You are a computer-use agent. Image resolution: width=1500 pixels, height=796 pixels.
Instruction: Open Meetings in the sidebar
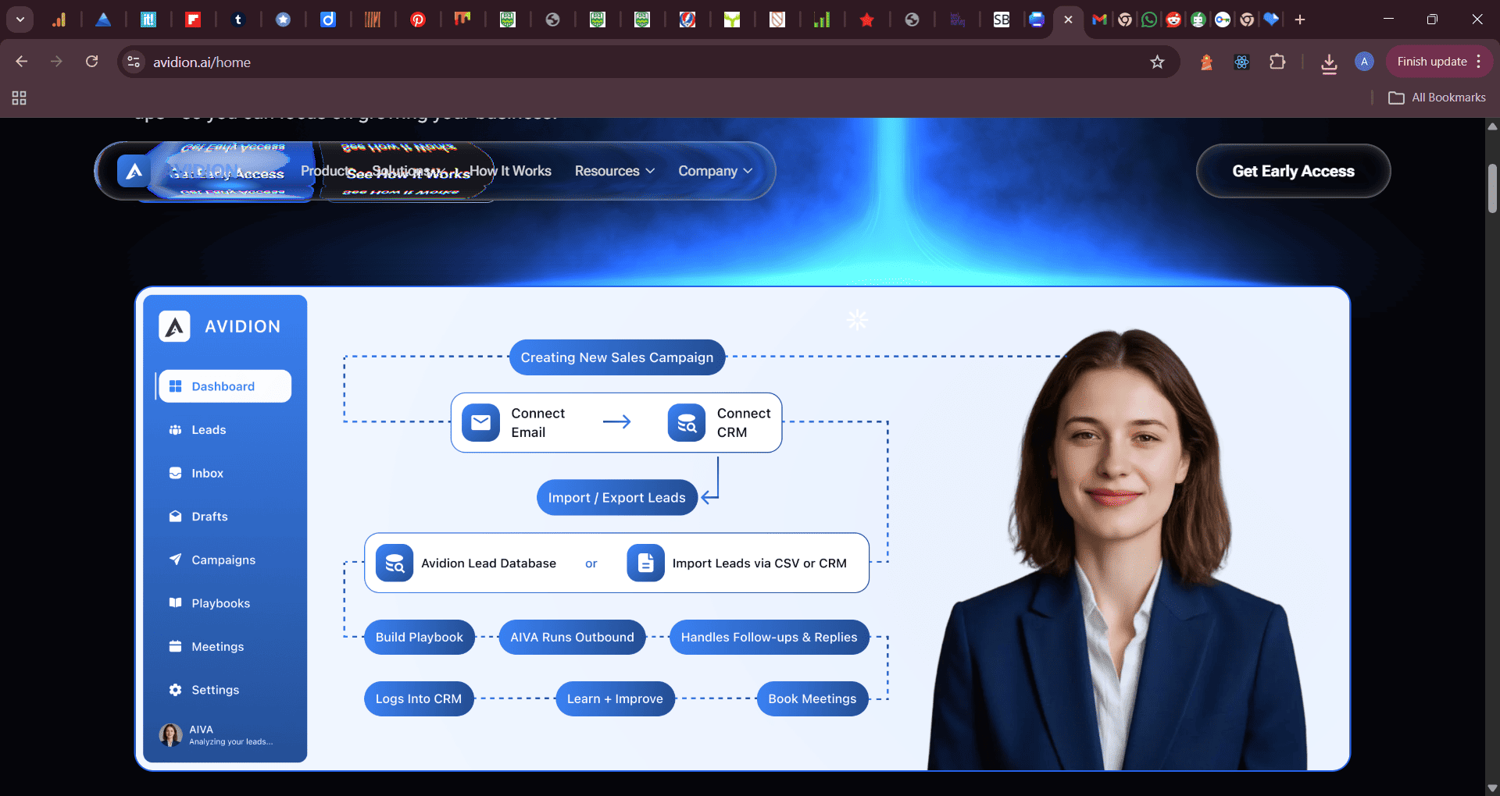tap(217, 646)
